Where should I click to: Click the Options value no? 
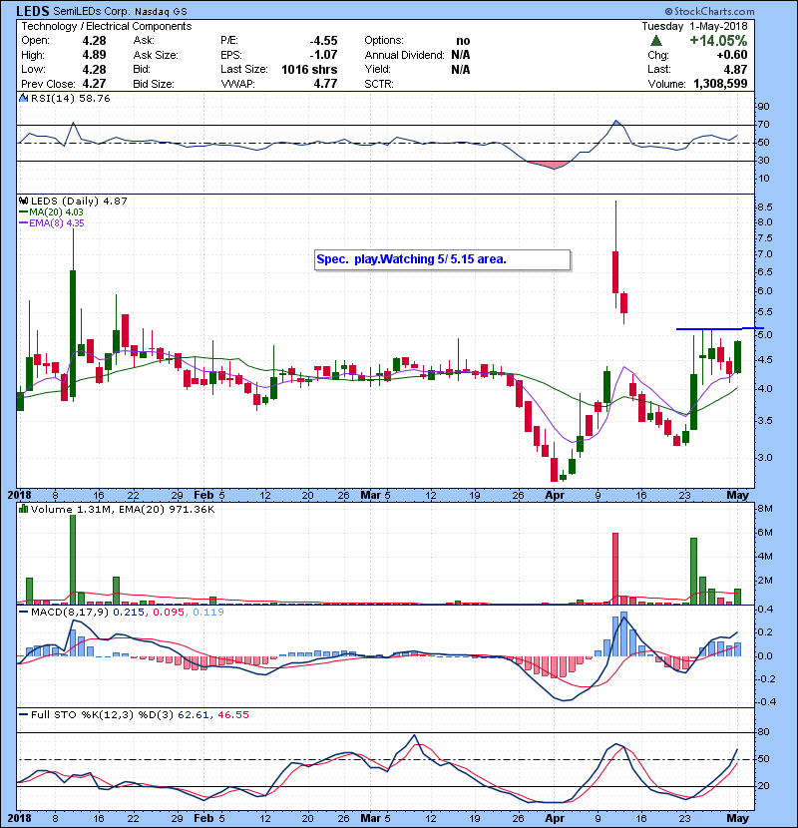pos(463,41)
